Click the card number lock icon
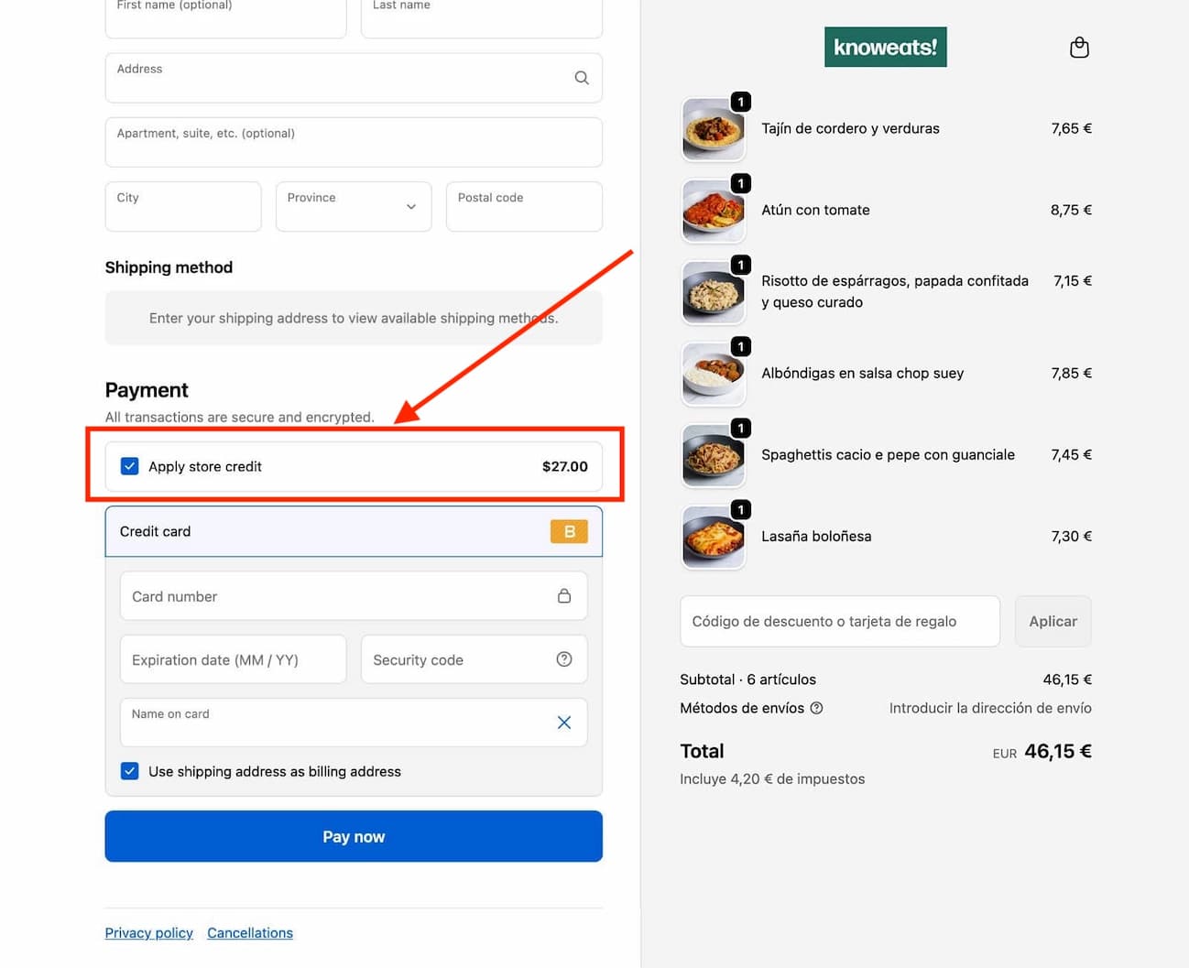The image size is (1189, 968). click(564, 596)
